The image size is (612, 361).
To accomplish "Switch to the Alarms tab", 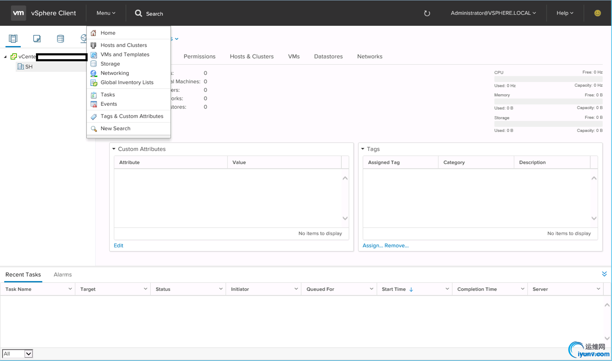I will click(63, 275).
